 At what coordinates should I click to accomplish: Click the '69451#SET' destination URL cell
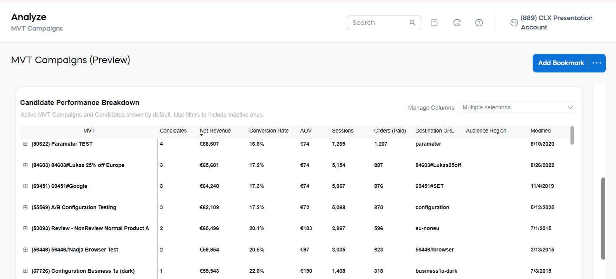(430, 186)
